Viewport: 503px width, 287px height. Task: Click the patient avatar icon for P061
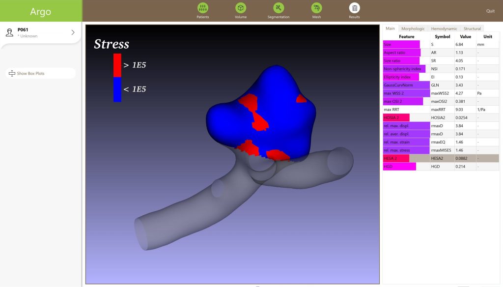pyautogui.click(x=9, y=32)
